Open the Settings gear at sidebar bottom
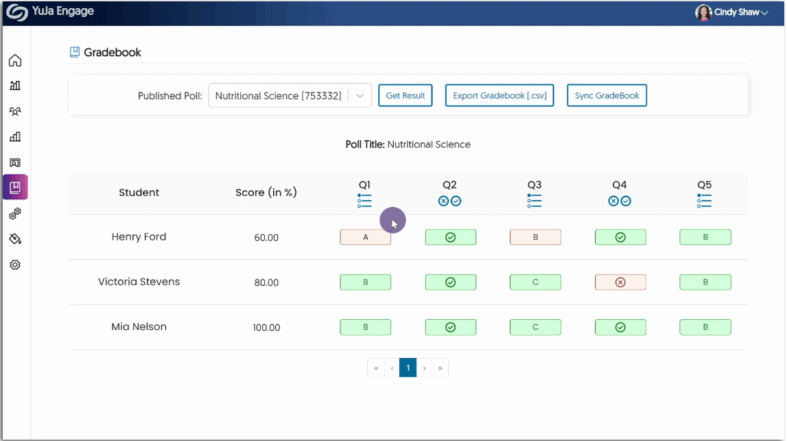 15,264
